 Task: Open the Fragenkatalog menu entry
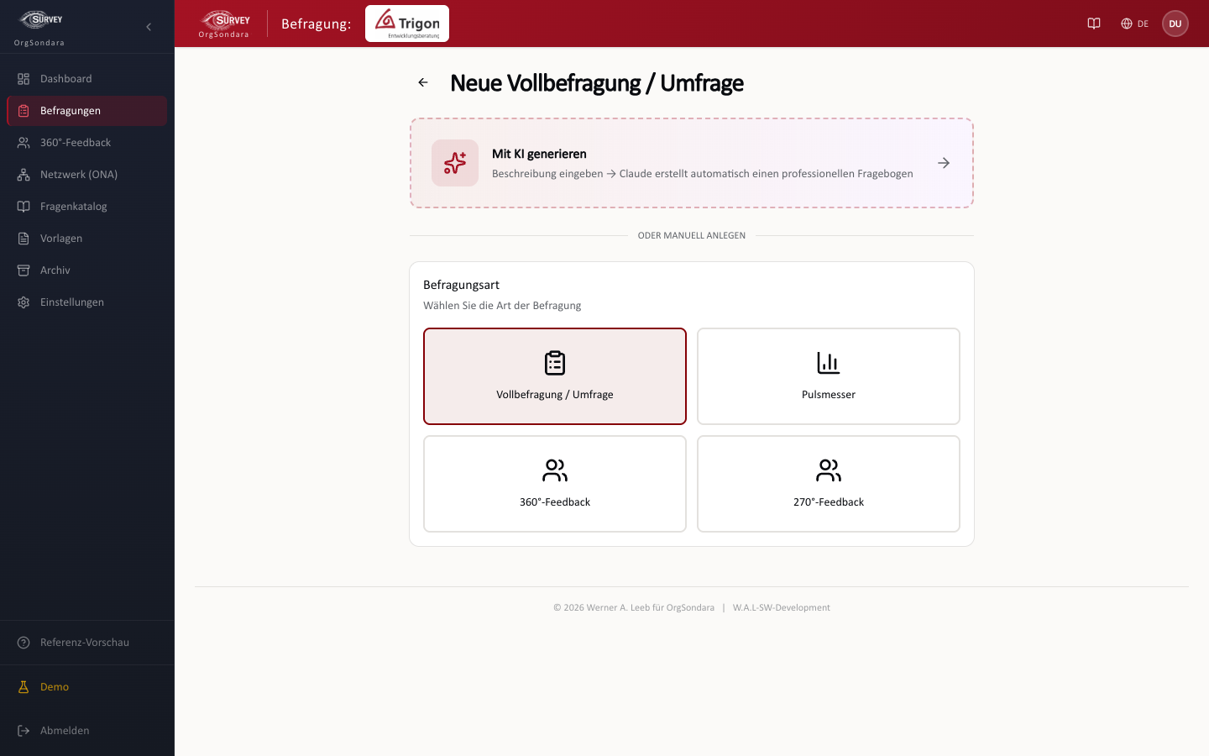pyautogui.click(x=87, y=207)
